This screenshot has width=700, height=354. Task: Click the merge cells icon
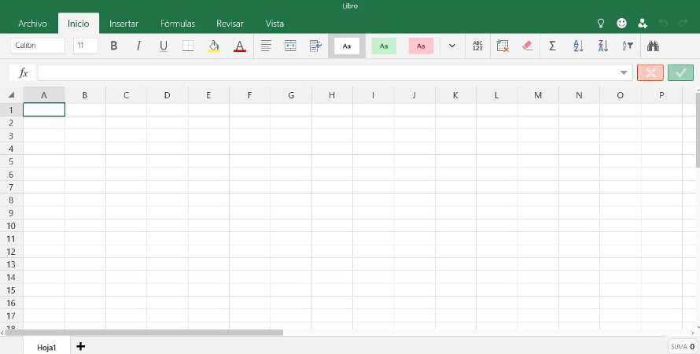[291, 46]
